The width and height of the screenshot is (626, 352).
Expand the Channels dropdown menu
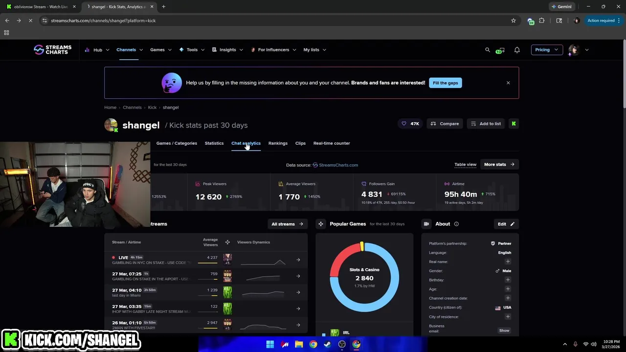130,50
